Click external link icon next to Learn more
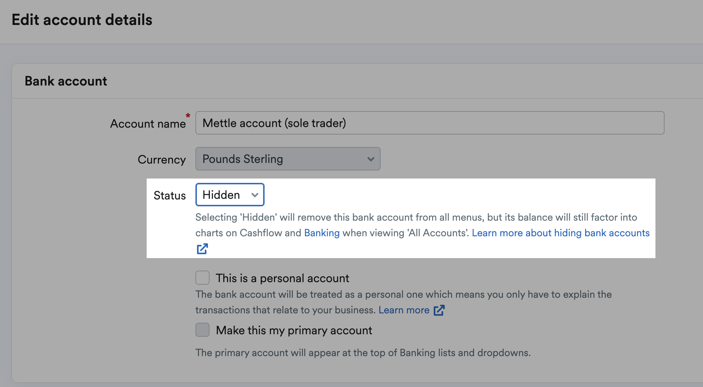 (x=439, y=310)
